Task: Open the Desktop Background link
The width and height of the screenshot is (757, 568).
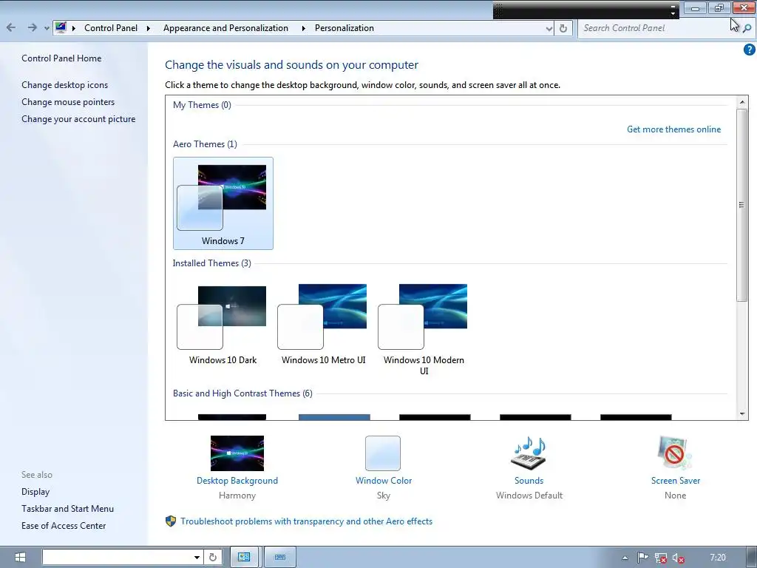Action: [237, 481]
